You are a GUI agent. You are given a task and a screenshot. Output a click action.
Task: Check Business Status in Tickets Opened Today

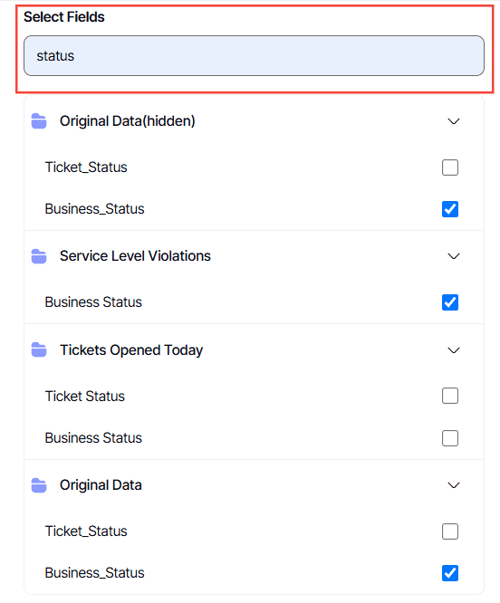tap(450, 438)
